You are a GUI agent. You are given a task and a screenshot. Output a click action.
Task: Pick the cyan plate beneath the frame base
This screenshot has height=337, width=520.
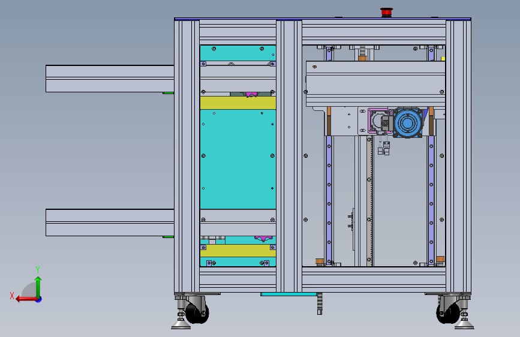click(x=288, y=294)
